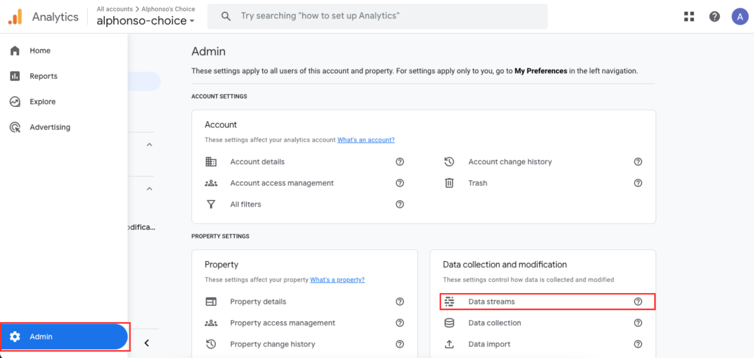Image resolution: width=754 pixels, height=358 pixels.
Task: Open Explore from the left navigation
Action: [42, 102]
